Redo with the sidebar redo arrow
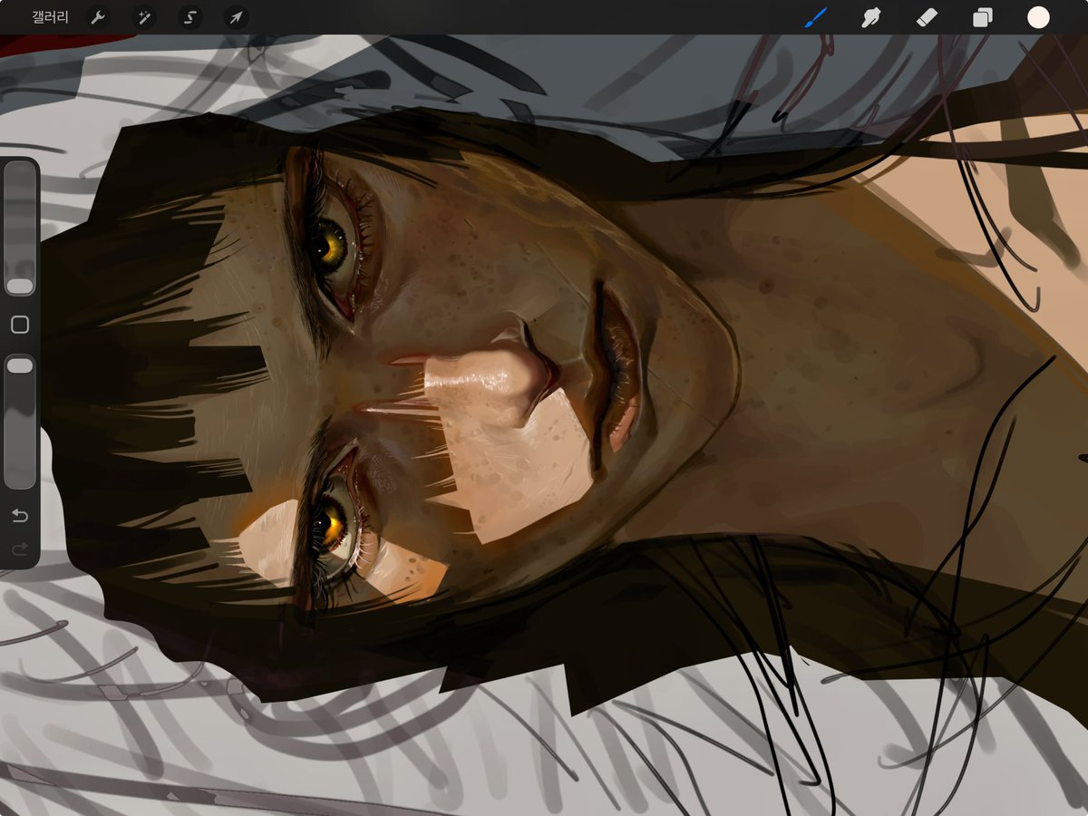The image size is (1088, 816). click(x=20, y=549)
